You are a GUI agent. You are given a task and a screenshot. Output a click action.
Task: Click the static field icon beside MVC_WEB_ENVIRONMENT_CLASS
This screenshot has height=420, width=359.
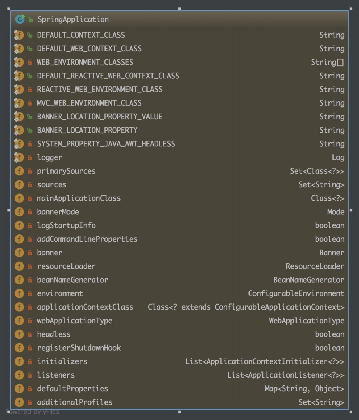19,103
